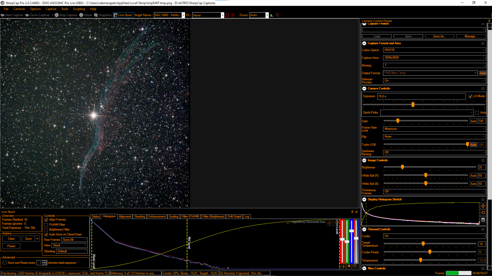Open the Colour Space dropdown
Screen dimensions: 492x276
[x=434, y=50]
